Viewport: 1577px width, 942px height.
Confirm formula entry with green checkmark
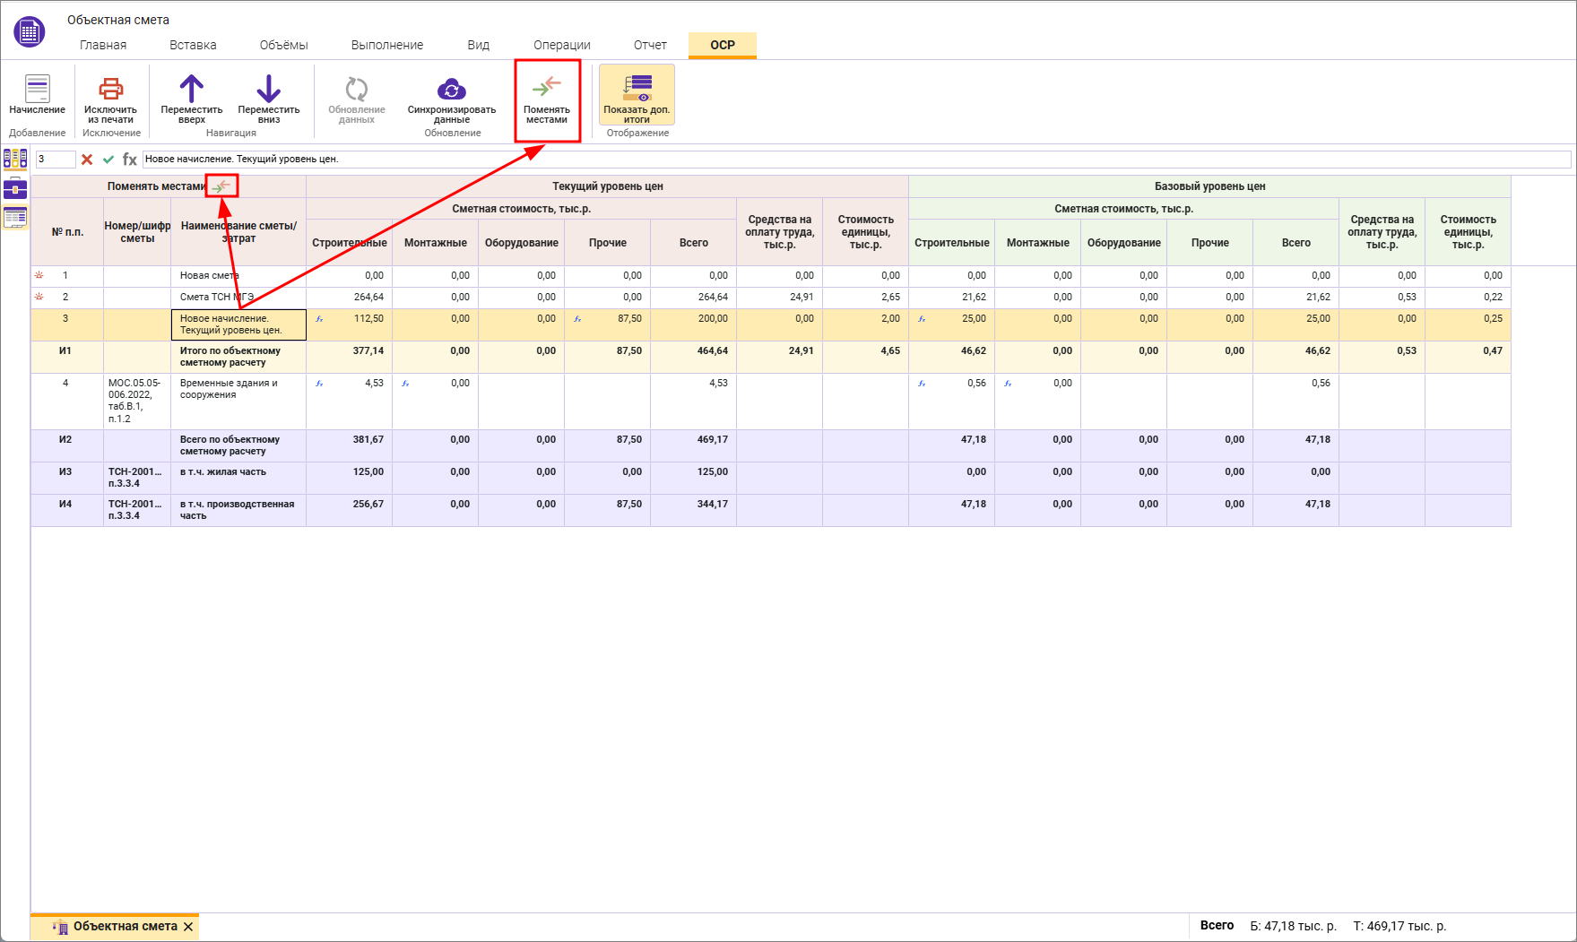click(108, 160)
